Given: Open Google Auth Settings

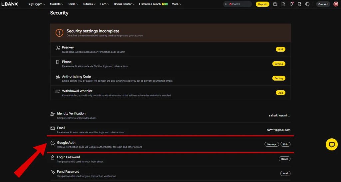Looking at the screenshot, I should click(272, 144).
